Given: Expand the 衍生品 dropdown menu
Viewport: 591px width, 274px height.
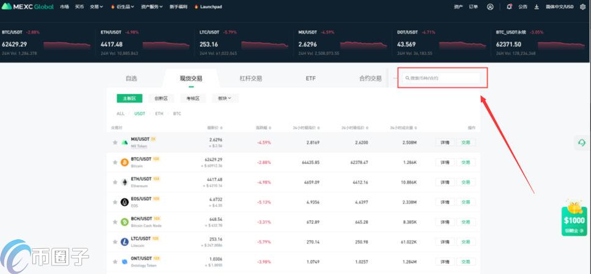Looking at the screenshot, I should point(123,7).
